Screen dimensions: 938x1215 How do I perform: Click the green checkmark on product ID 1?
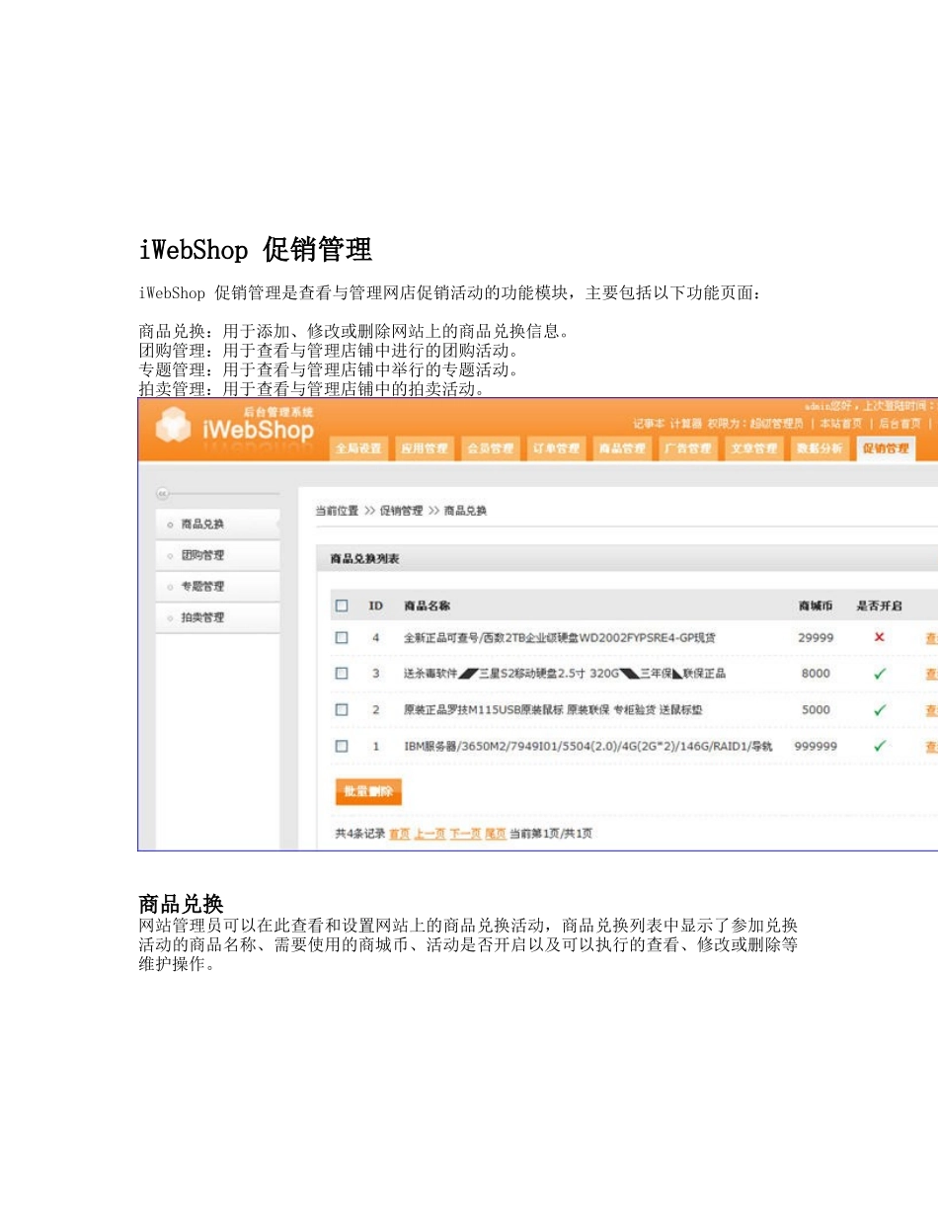click(880, 746)
